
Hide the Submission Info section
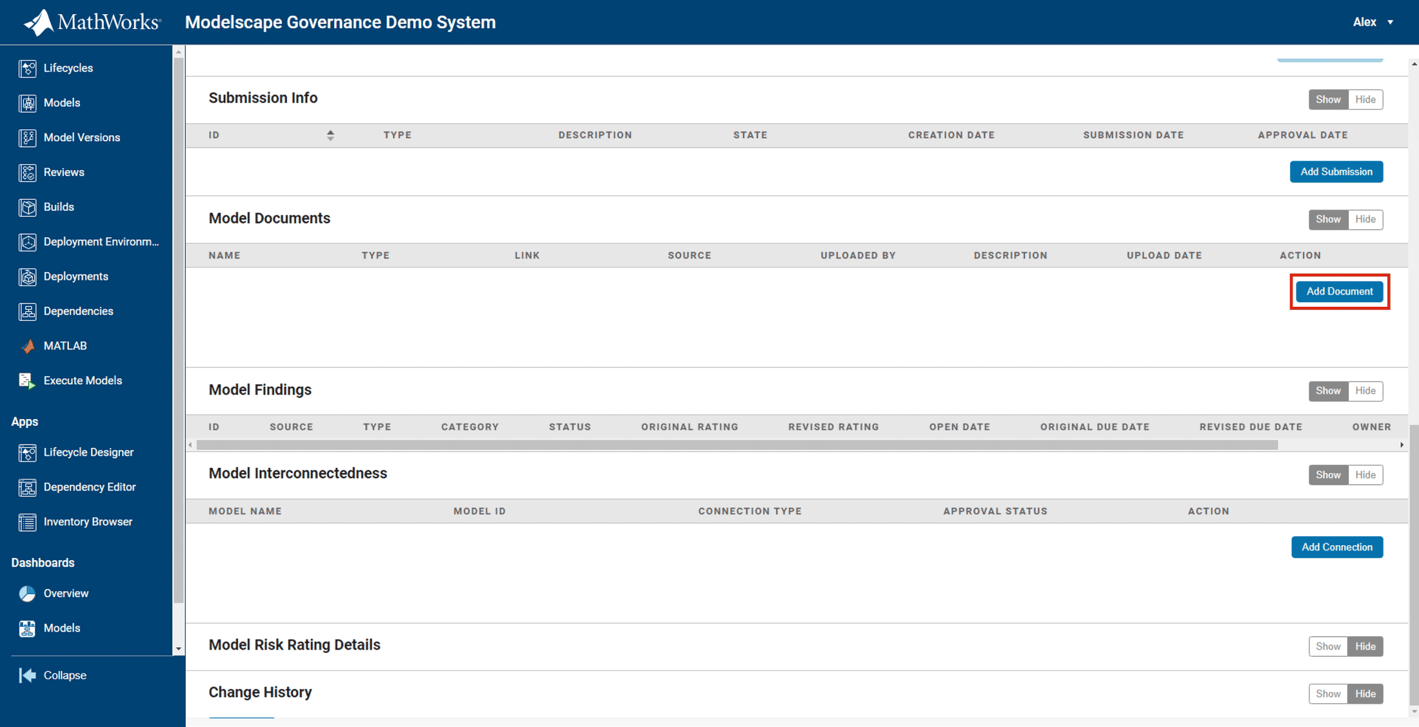pyautogui.click(x=1365, y=99)
